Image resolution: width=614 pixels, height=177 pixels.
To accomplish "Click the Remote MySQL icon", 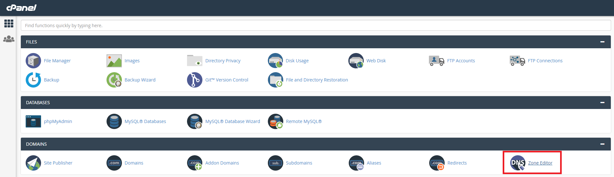I will point(276,121).
